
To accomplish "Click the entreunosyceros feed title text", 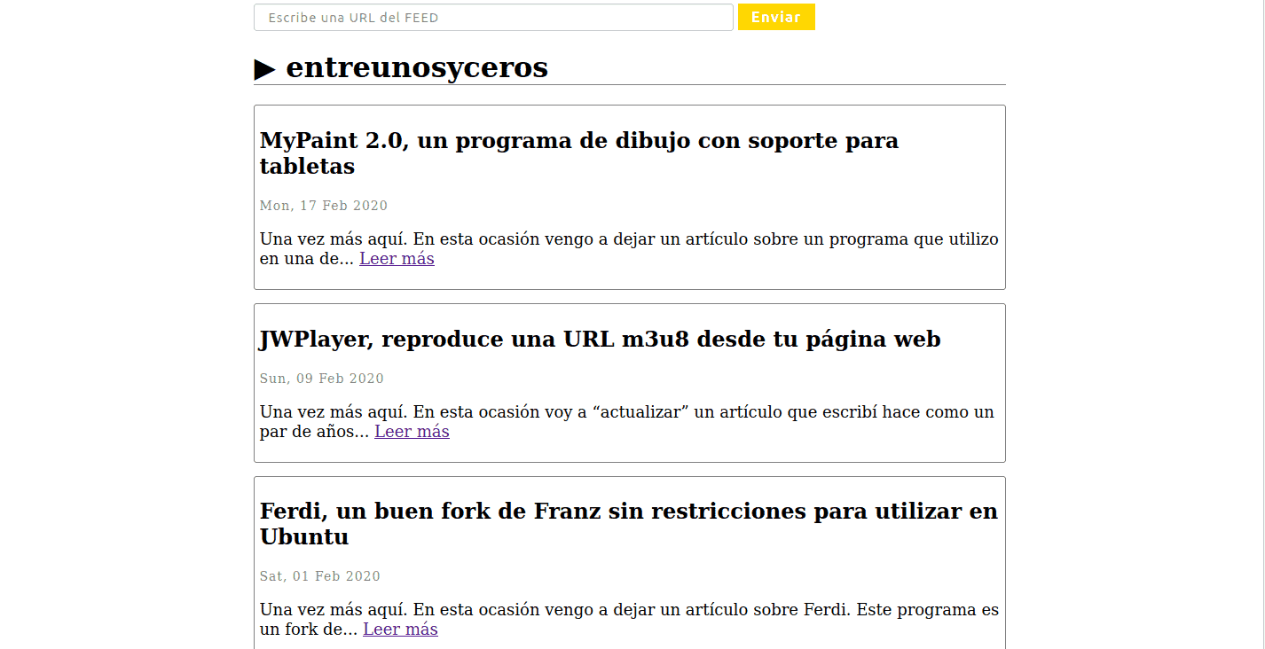I will (417, 67).
